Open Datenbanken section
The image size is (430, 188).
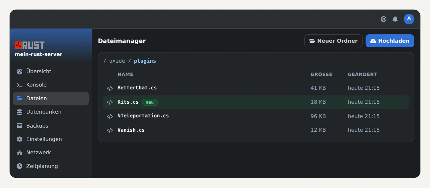(x=51, y=112)
